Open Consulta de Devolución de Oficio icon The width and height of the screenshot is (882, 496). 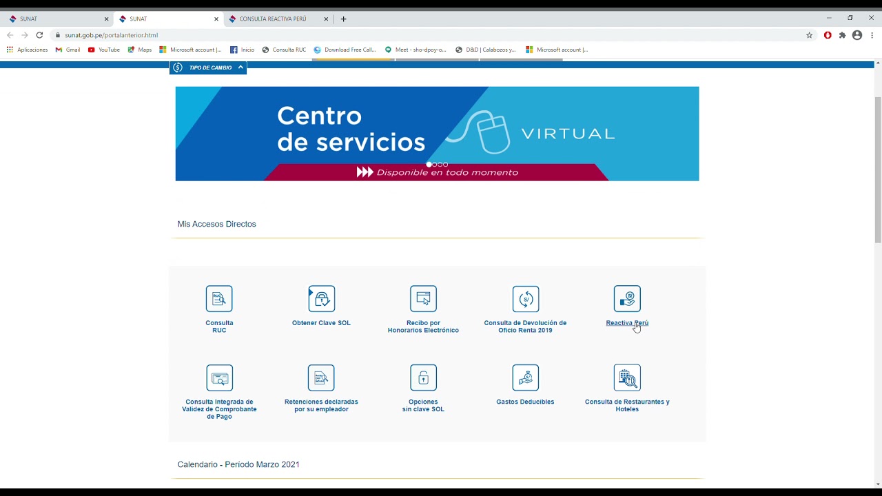(x=526, y=299)
